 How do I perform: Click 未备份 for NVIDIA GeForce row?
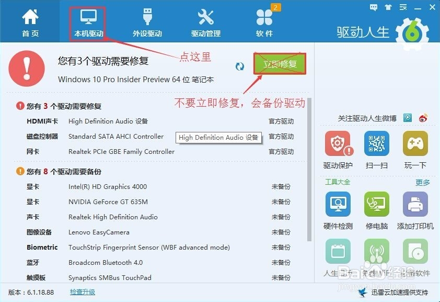tap(281, 202)
